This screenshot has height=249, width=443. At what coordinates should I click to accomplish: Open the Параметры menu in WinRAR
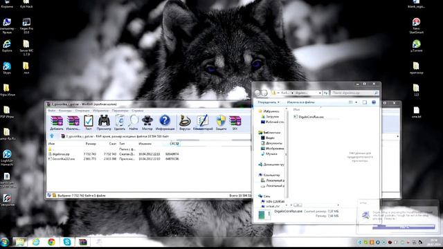point(120,111)
